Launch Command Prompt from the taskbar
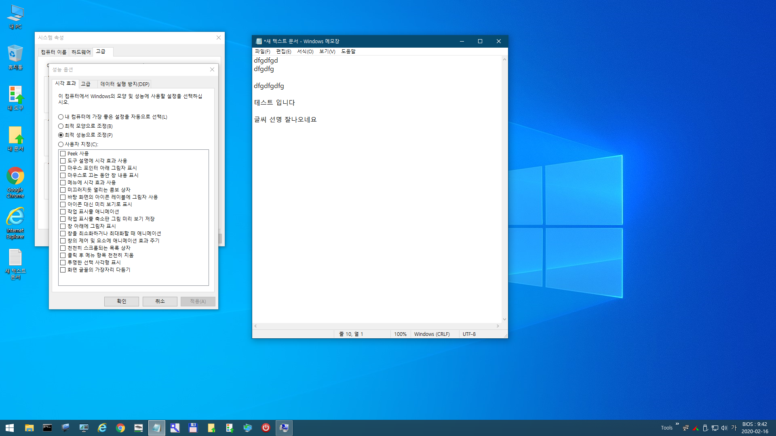Viewport: 776px width, 436px height. [47, 428]
